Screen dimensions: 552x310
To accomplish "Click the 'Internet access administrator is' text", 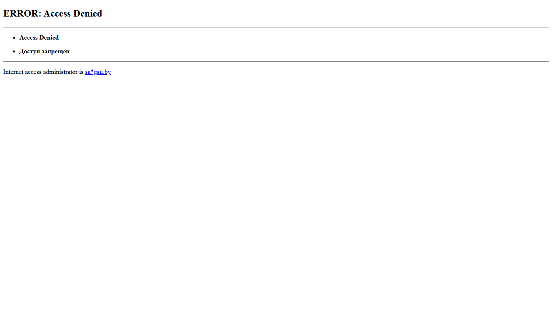I will [x=43, y=72].
